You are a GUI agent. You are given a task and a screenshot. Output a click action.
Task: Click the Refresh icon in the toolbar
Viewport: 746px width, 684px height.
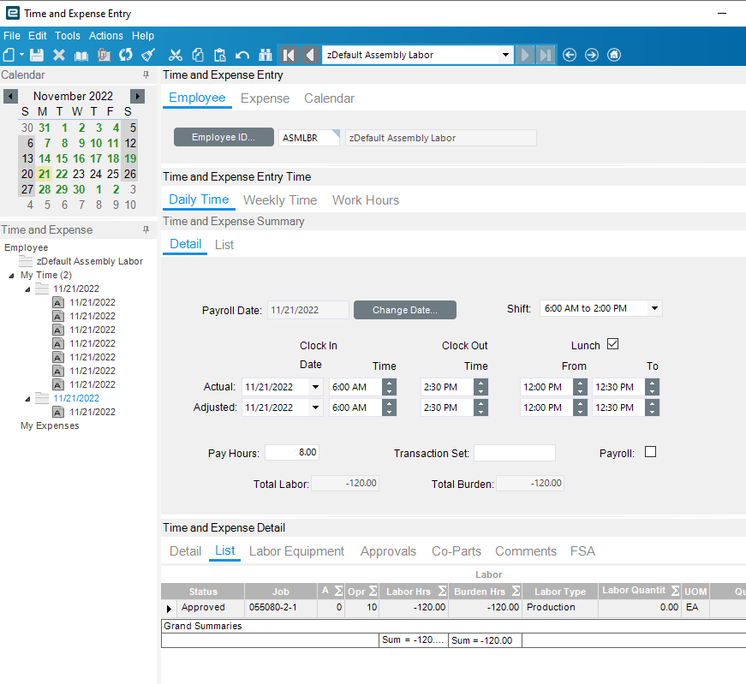point(126,55)
